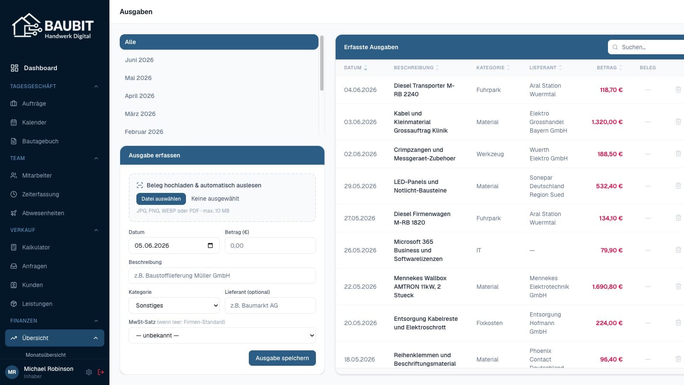Click Datei auswählen upload button
684x385 pixels.
(161, 198)
